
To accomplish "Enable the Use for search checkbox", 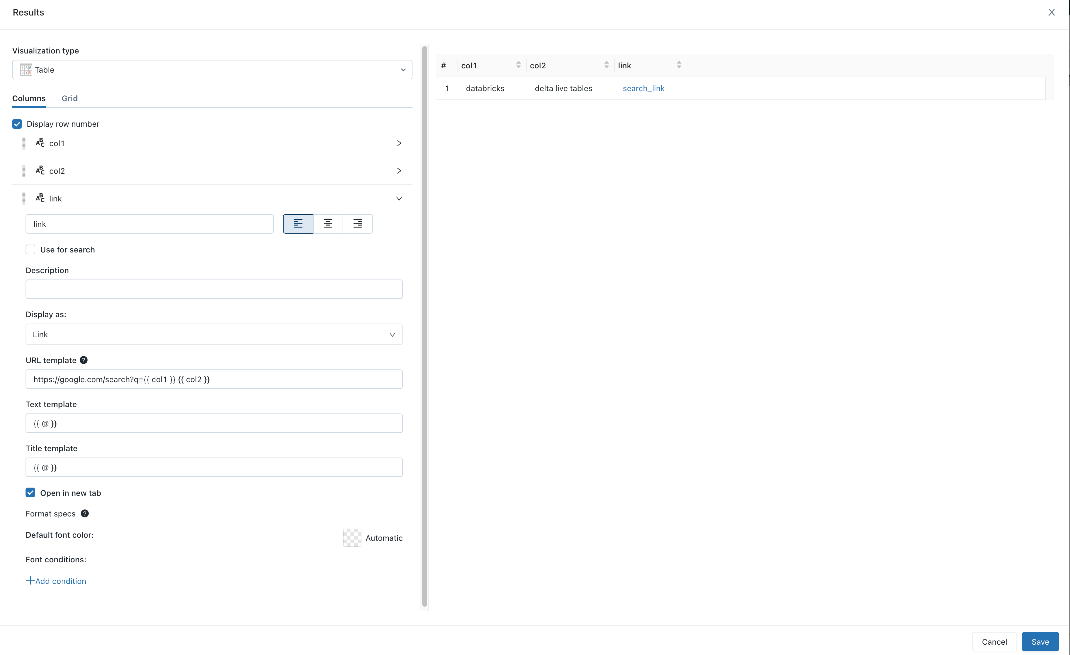I will [31, 249].
